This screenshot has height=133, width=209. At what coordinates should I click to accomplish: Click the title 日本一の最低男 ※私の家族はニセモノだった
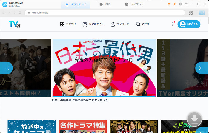coord(80,100)
